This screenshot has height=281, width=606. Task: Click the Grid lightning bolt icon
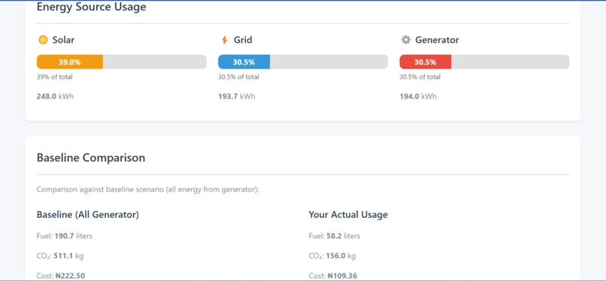point(225,40)
